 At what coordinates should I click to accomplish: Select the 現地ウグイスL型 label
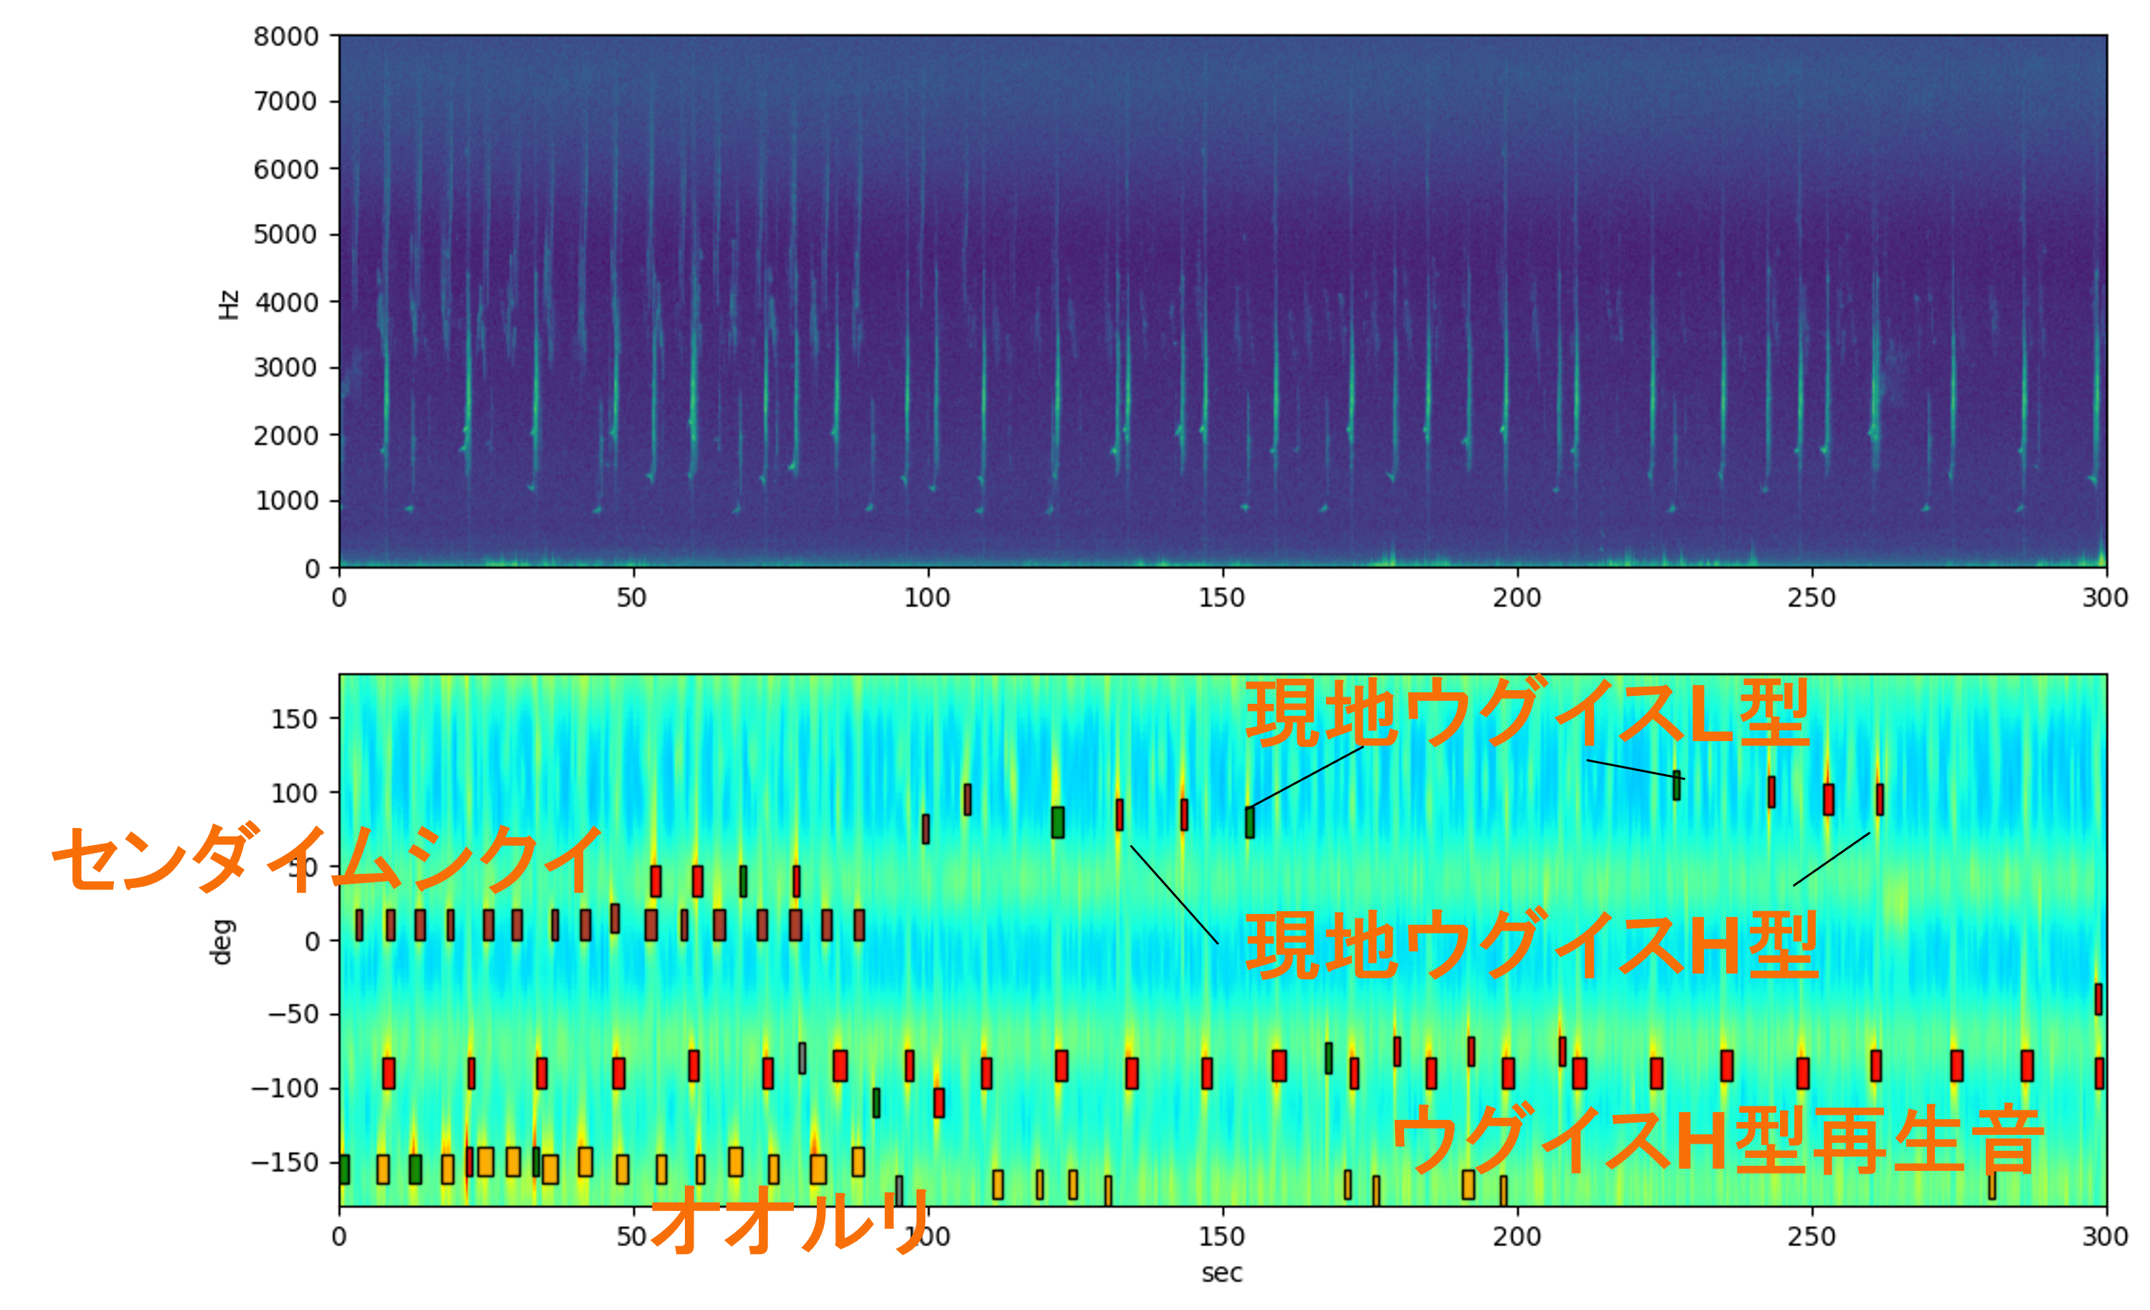tap(1528, 713)
